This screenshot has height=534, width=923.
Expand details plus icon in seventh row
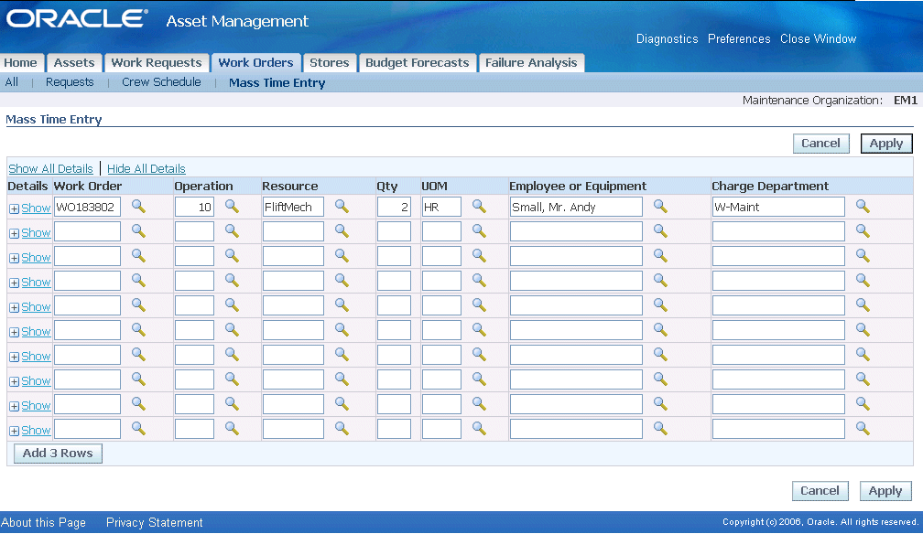tap(14, 357)
